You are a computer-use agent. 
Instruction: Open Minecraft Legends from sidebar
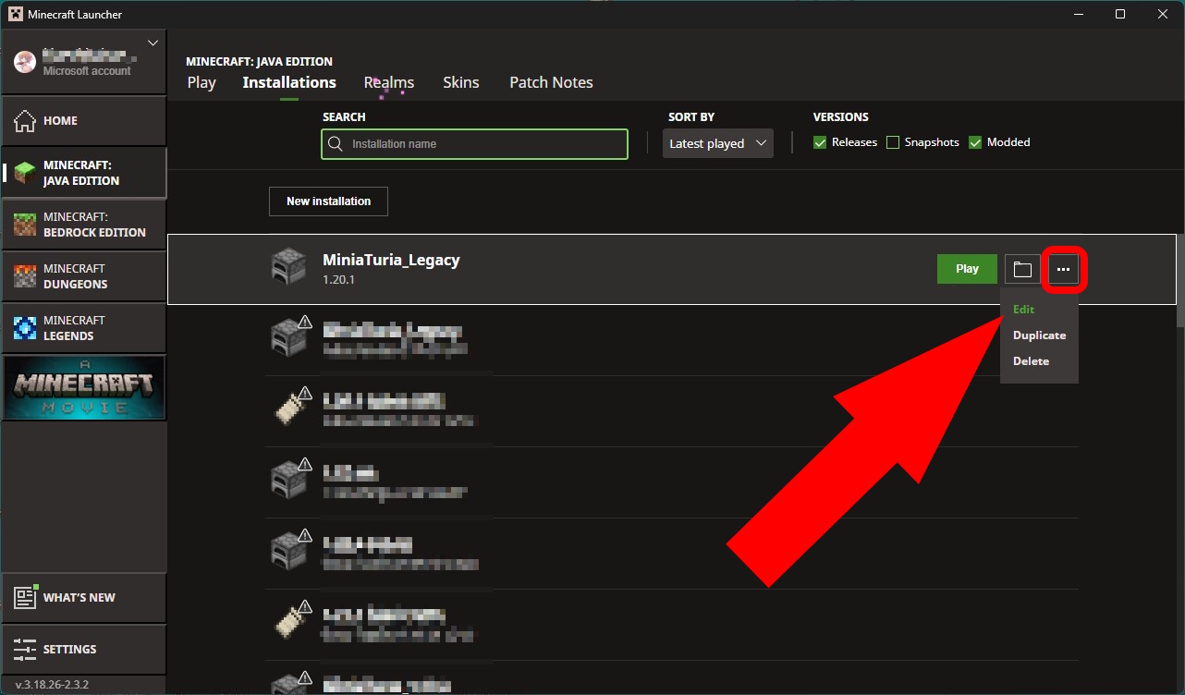pyautogui.click(x=83, y=328)
